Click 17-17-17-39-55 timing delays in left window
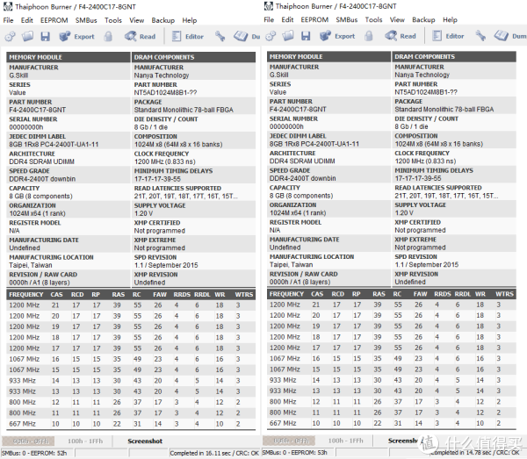Viewport: 527px width, 459px height. 157,179
